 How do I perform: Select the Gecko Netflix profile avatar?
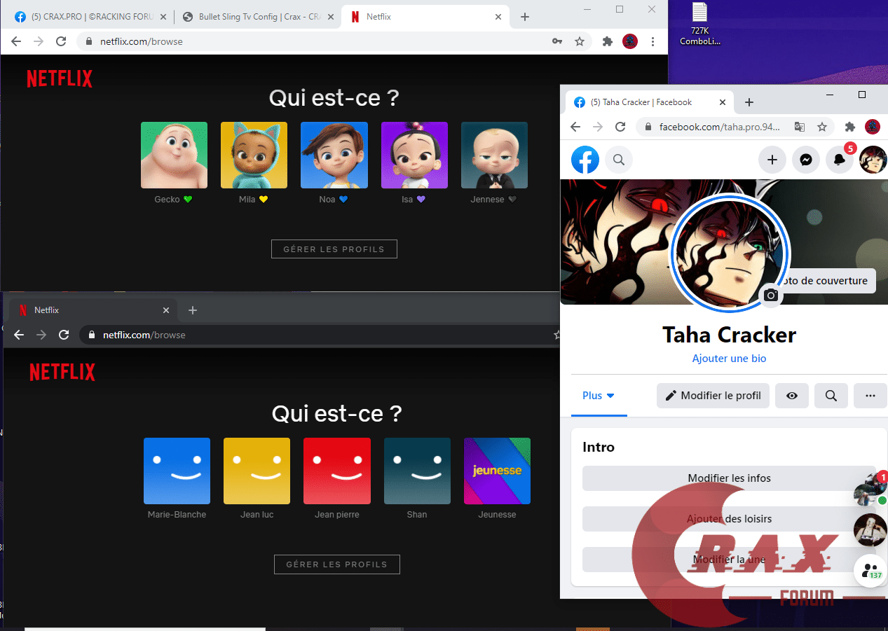pos(174,155)
